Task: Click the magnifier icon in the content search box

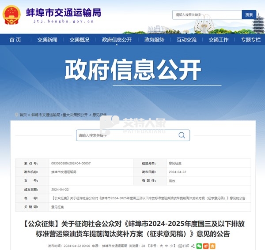Action: 182,136
